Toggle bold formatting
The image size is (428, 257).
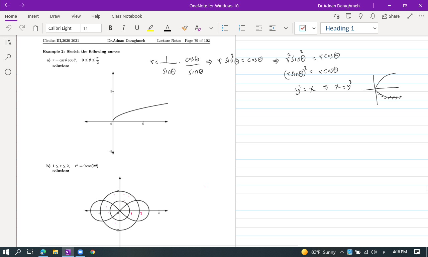coord(110,28)
